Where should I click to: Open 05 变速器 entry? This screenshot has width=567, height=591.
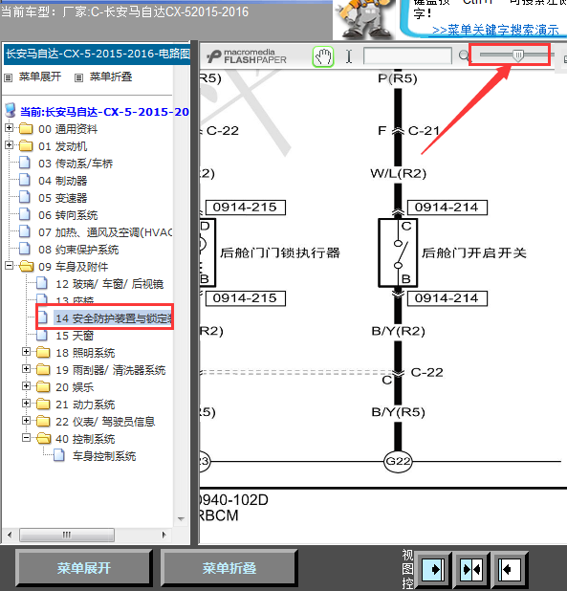click(x=63, y=198)
